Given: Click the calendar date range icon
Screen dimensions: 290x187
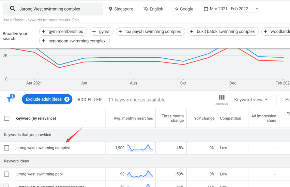Looking at the screenshot, I should (x=206, y=9).
